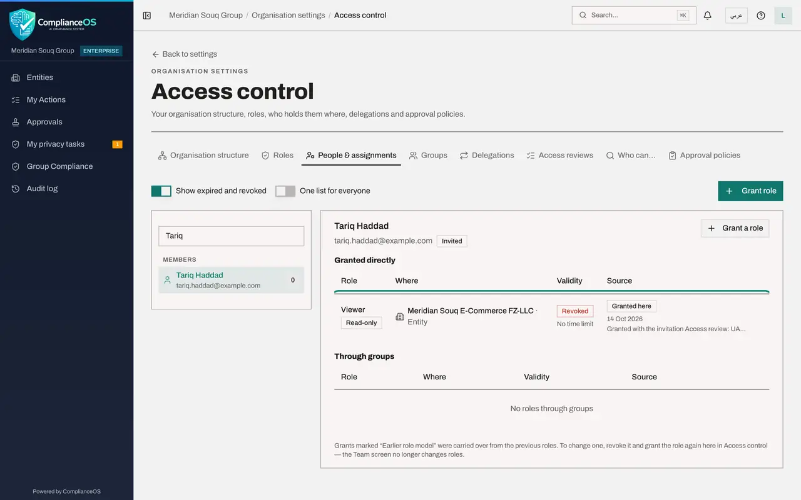Screen dimensions: 801x500
Task: Click the Validity header under Granted directly
Action: point(569,281)
